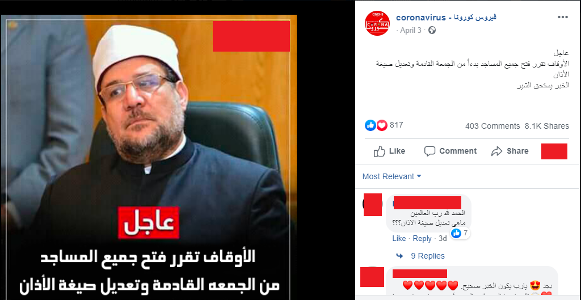The height and width of the screenshot is (300, 581).
Task: Open the April 3 post timestamp
Action: click(411, 31)
